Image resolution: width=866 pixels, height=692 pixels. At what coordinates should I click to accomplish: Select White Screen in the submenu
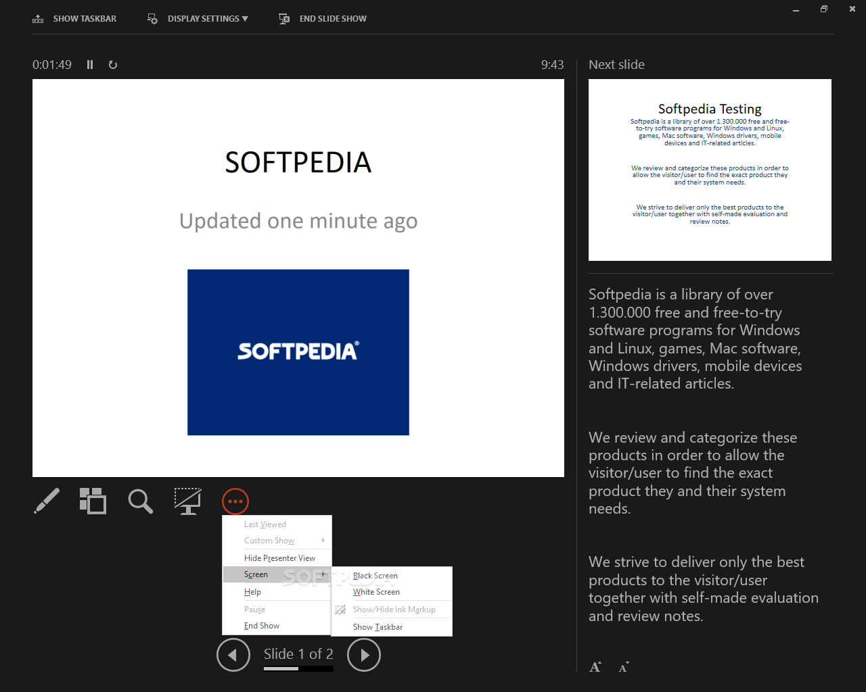pos(392,592)
